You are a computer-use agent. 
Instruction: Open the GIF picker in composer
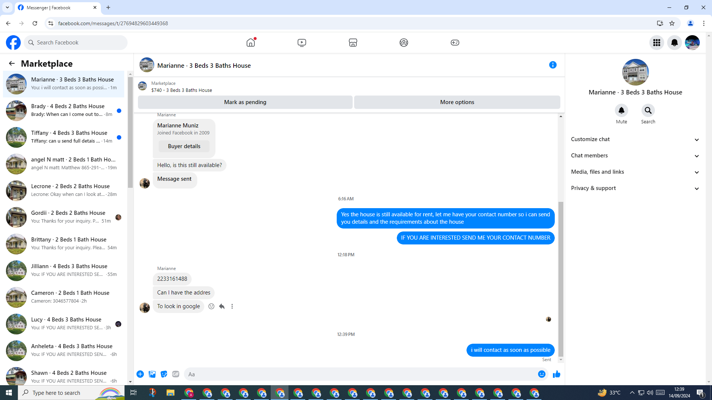pos(176,374)
